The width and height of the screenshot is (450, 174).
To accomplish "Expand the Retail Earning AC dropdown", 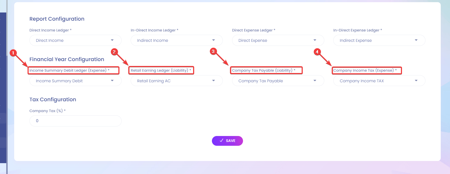I will click(177, 81).
